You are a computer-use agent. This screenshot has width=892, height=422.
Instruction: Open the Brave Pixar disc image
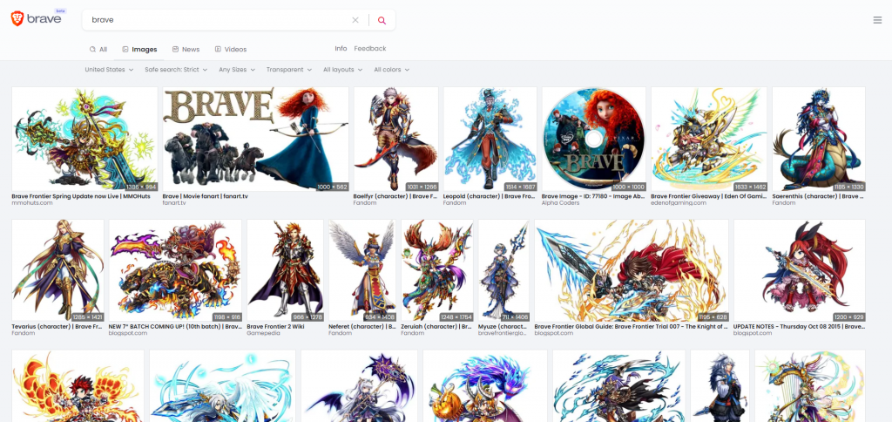593,138
